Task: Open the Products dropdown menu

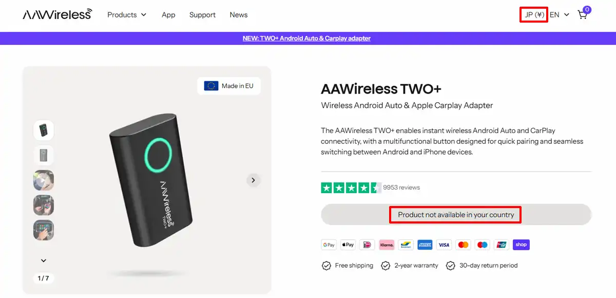Action: pos(126,15)
